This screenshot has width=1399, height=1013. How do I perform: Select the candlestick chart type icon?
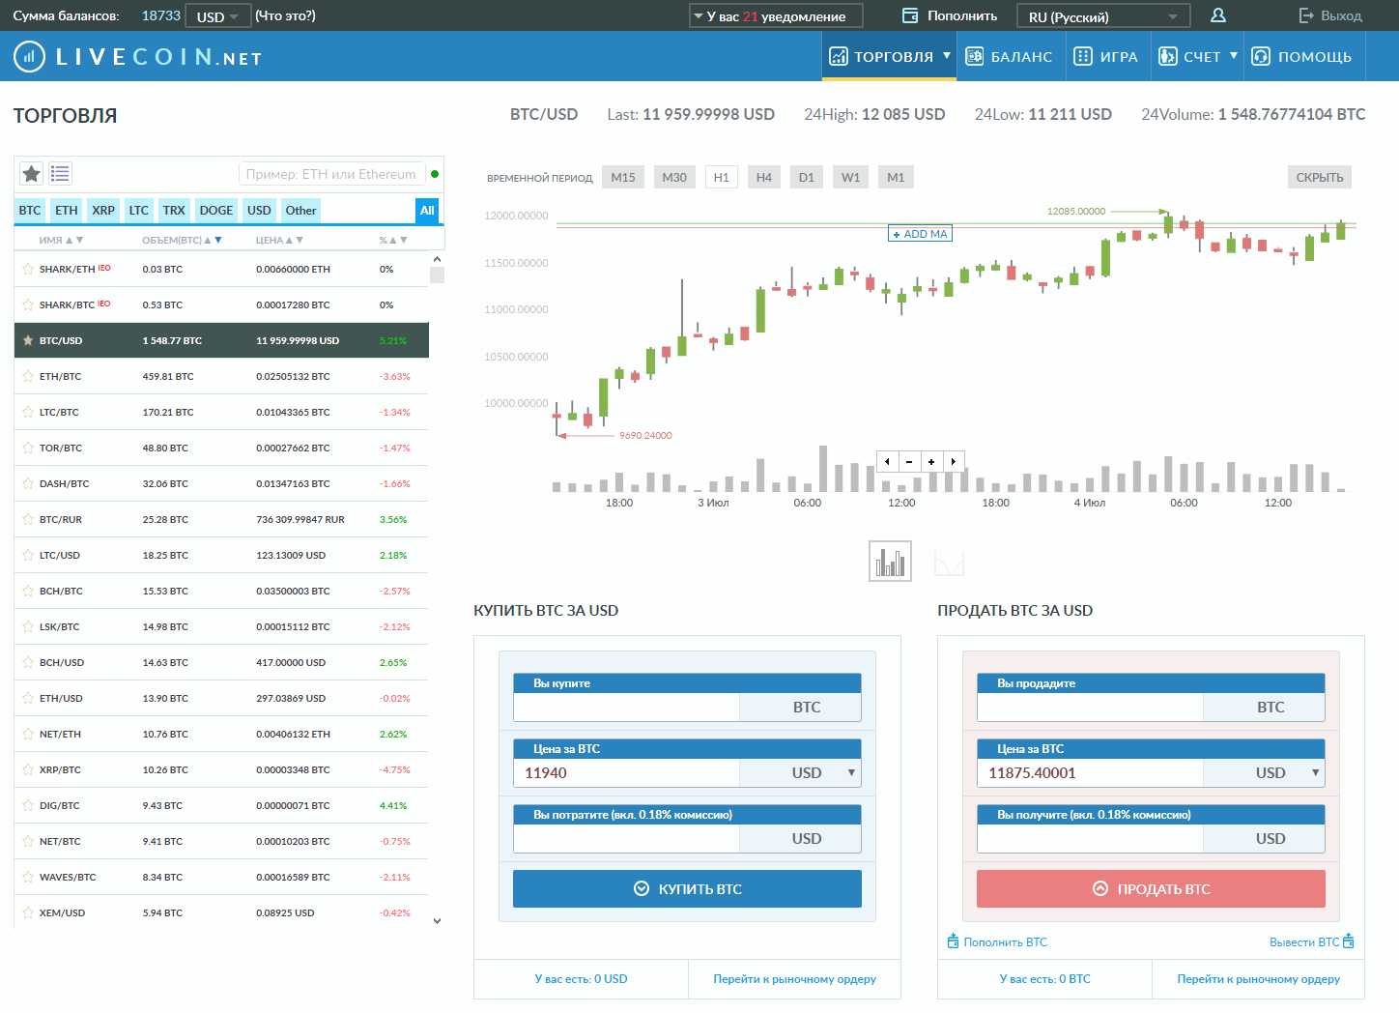890,562
